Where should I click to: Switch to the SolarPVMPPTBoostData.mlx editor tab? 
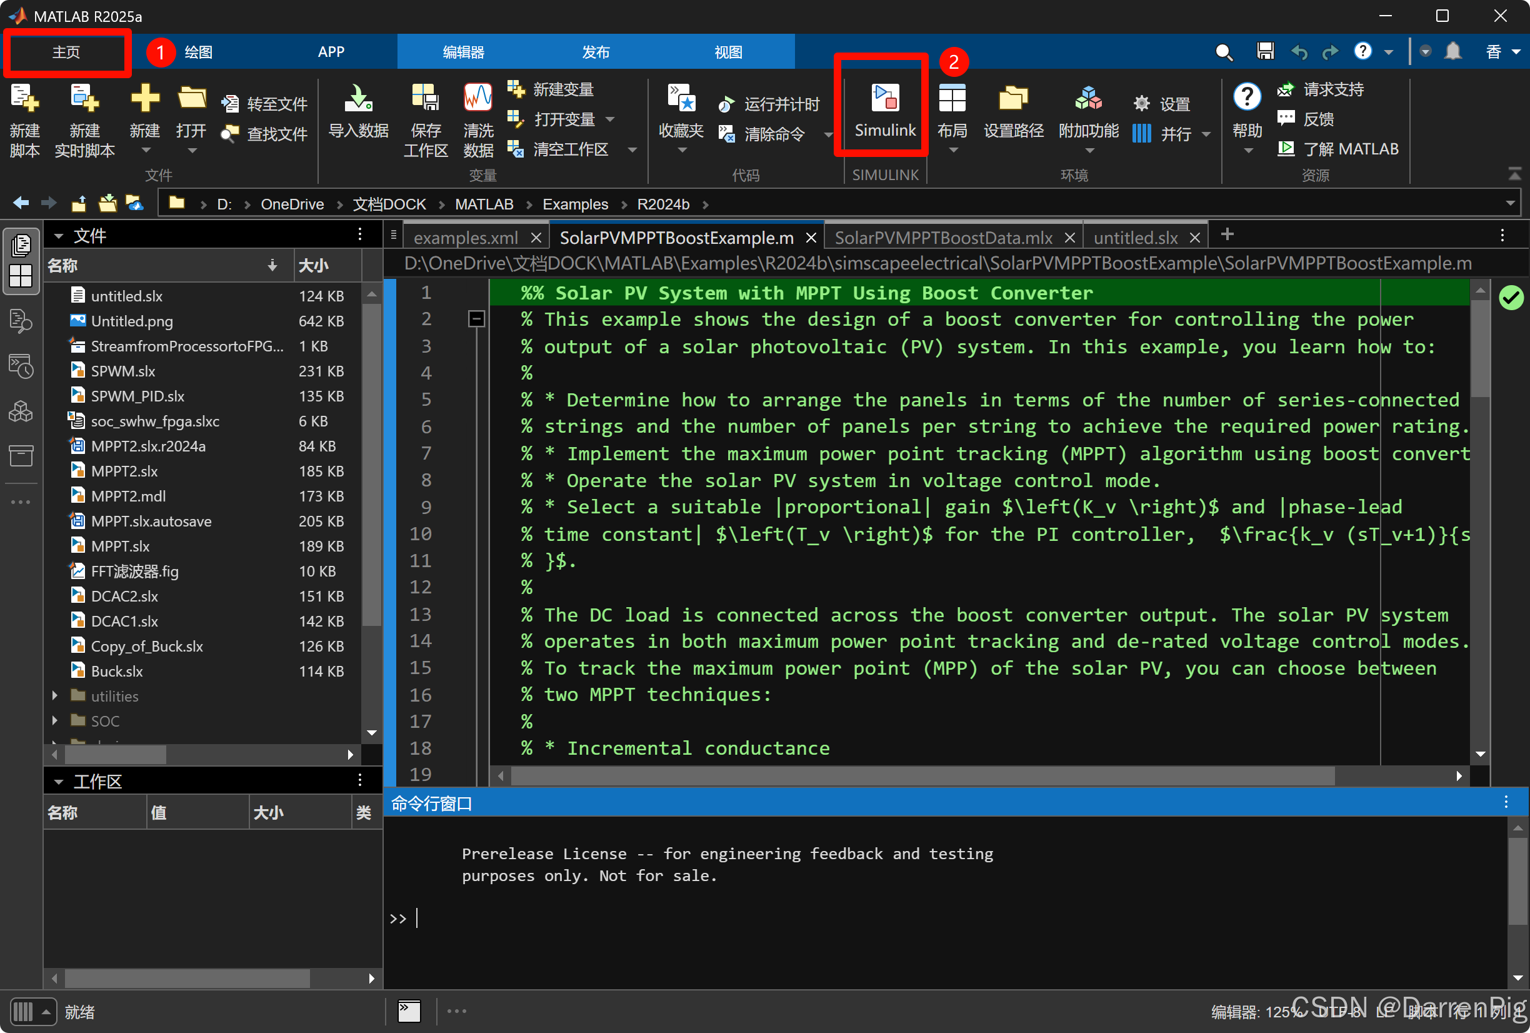(x=942, y=238)
